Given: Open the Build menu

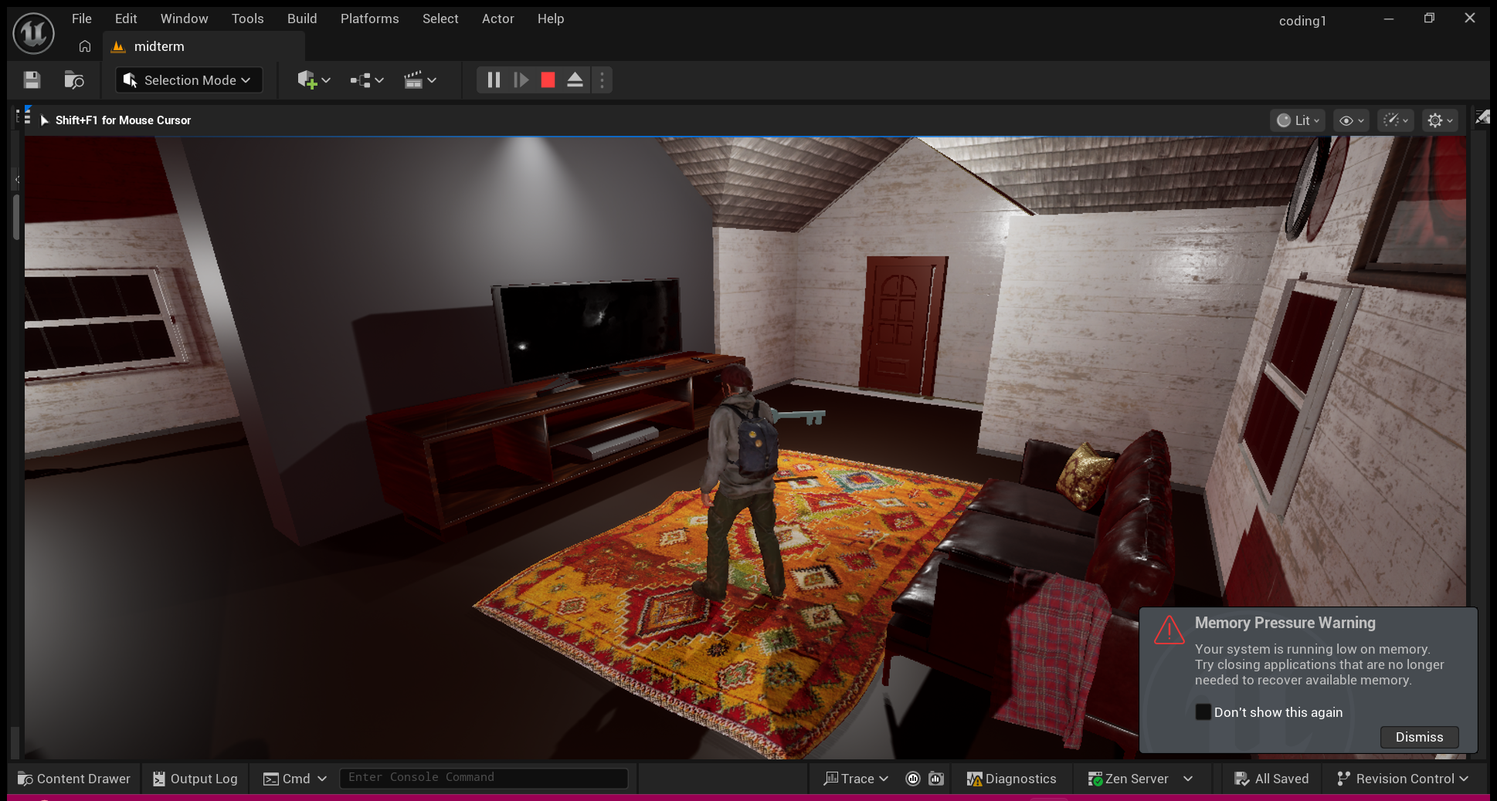Looking at the screenshot, I should tap(302, 19).
